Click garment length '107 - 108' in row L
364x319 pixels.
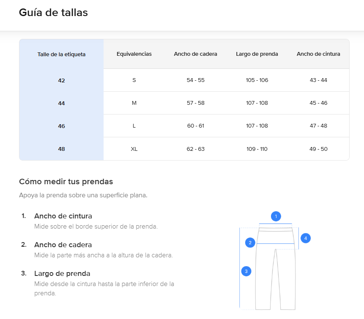[x=257, y=126]
